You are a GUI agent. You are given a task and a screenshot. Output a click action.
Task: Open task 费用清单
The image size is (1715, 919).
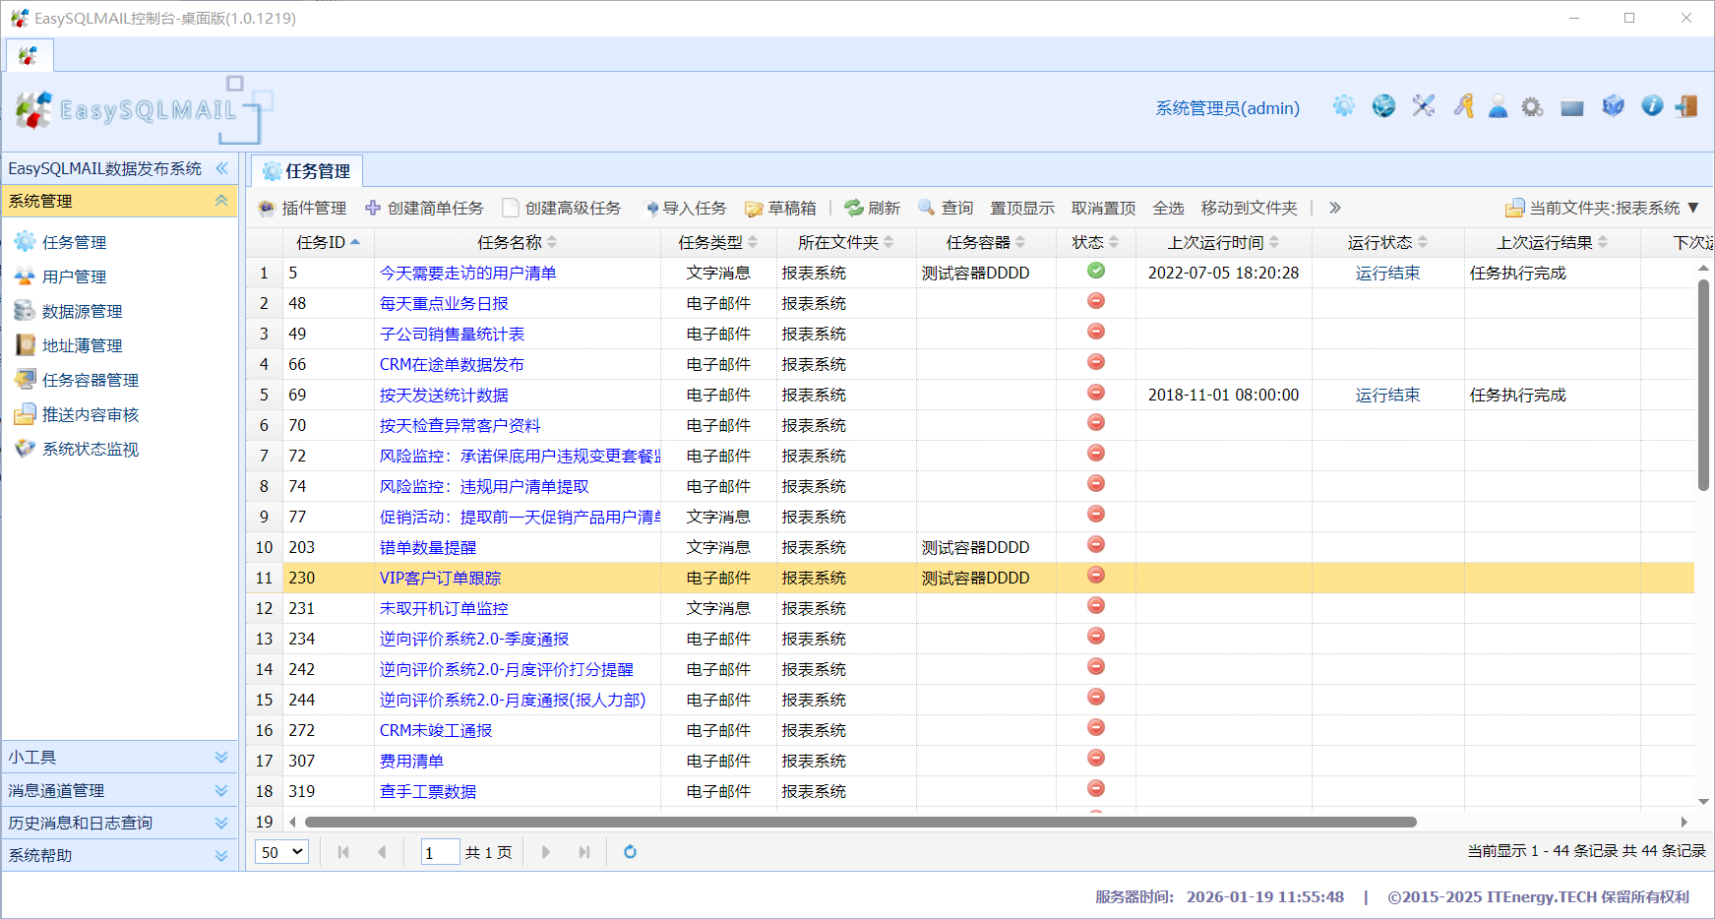[411, 761]
